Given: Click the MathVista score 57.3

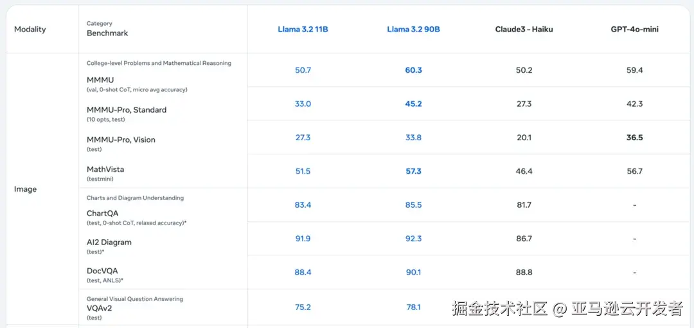Looking at the screenshot, I should coord(413,171).
